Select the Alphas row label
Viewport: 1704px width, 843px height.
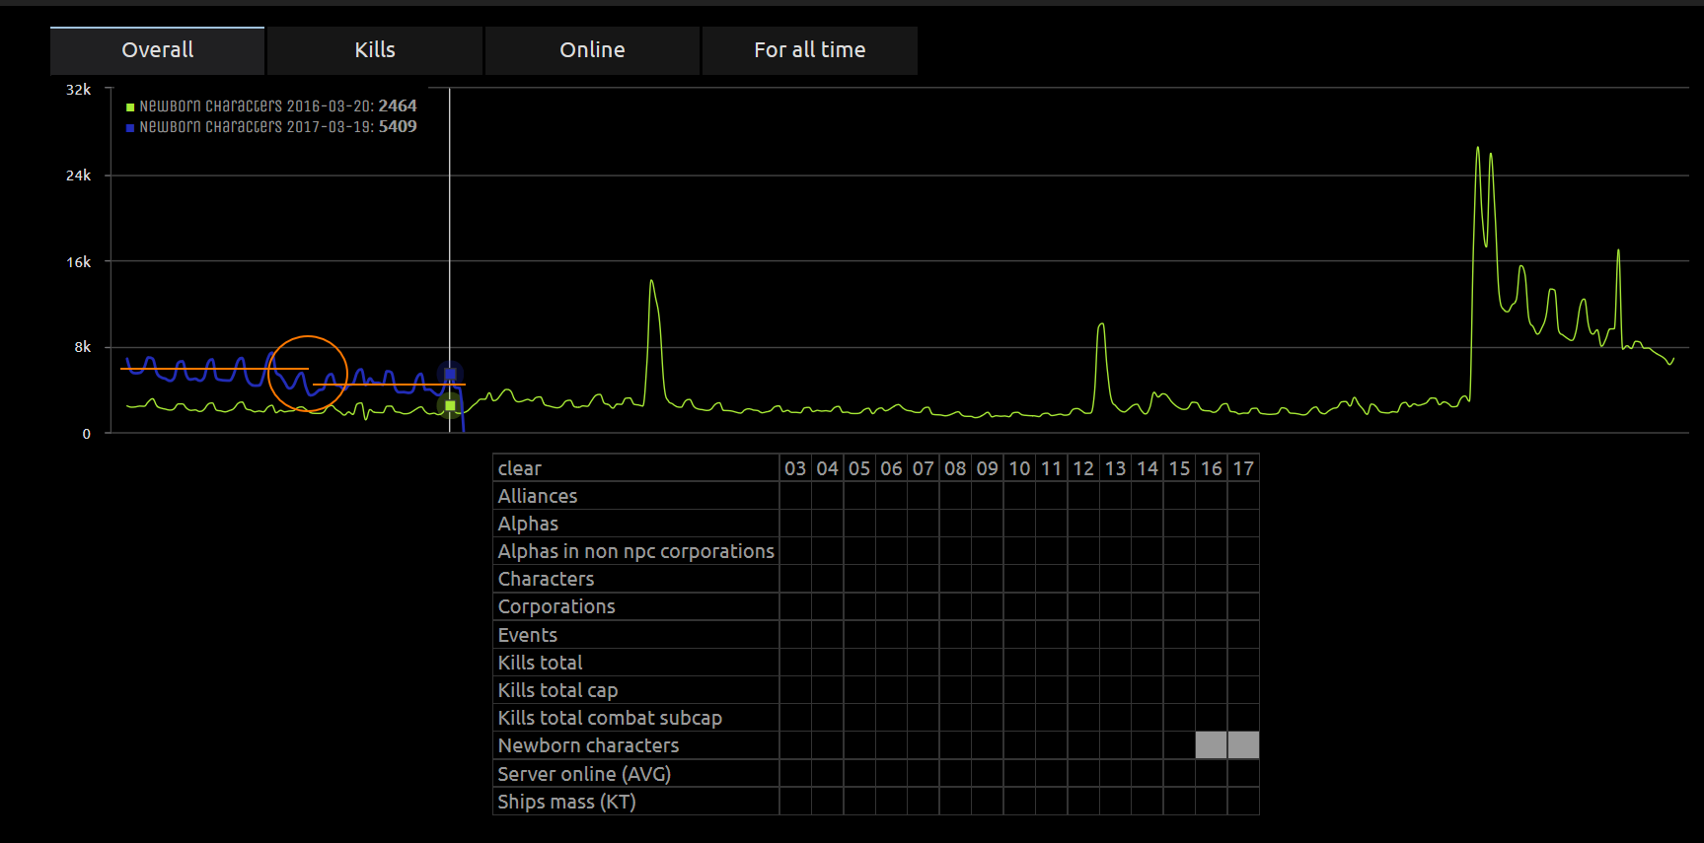(x=635, y=524)
